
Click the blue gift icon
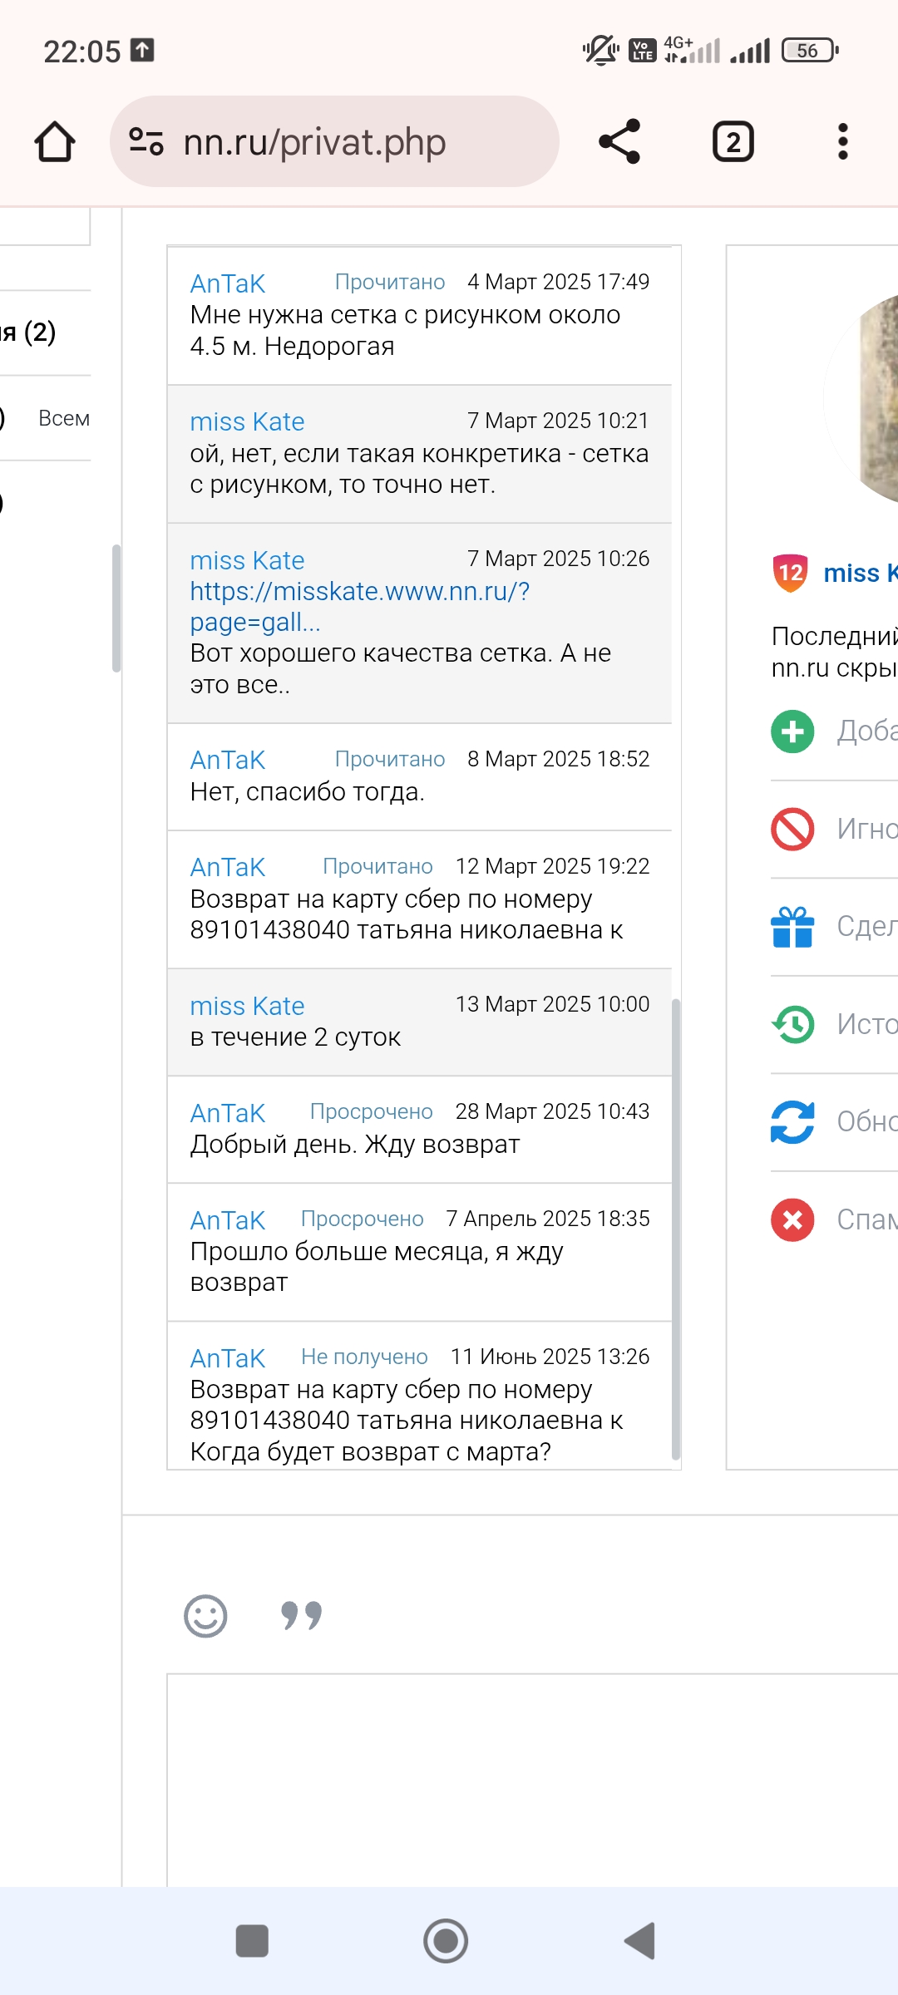click(x=792, y=926)
